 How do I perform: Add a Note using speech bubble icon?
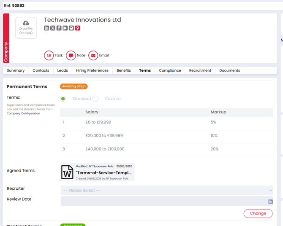[x=71, y=55]
